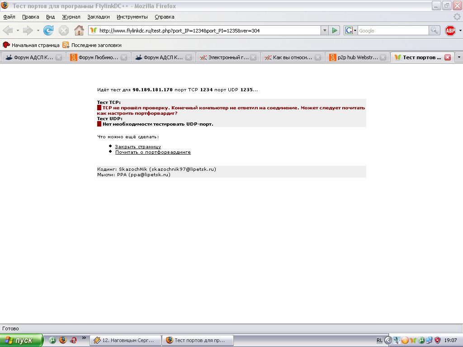Open the Закладки menu
The width and height of the screenshot is (463, 347).
pyautogui.click(x=99, y=17)
